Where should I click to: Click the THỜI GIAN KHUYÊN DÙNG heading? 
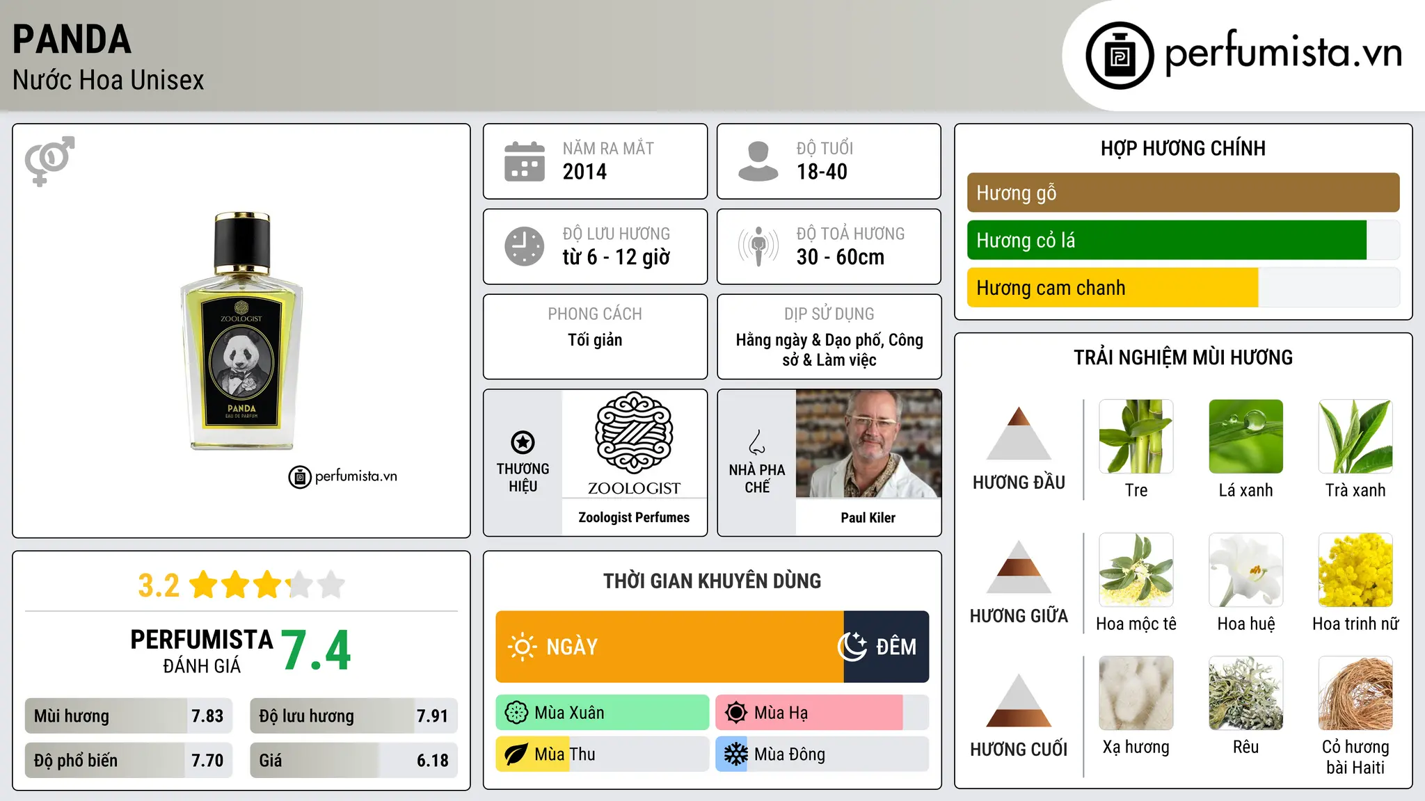pos(712,581)
